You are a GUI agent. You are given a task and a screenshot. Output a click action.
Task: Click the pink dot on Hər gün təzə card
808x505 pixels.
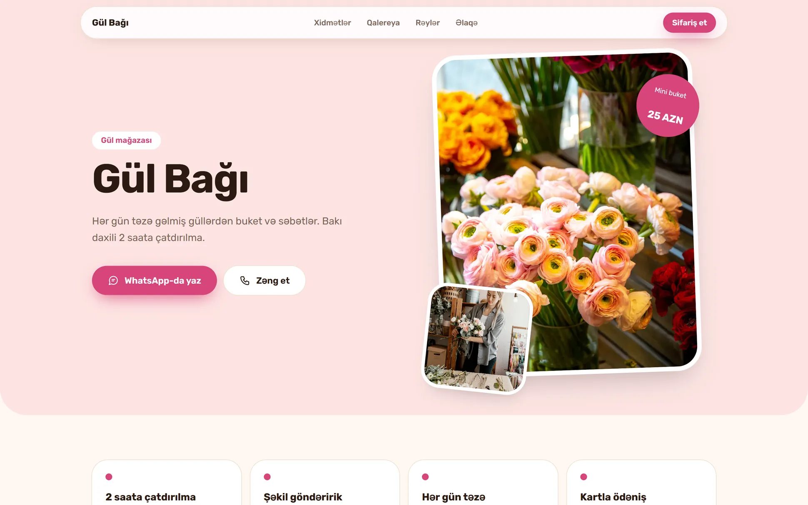(425, 477)
